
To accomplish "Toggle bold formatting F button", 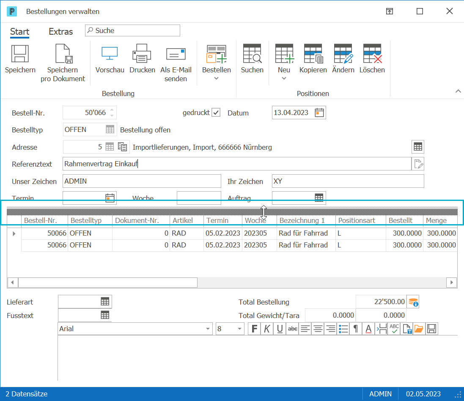I will [x=254, y=329].
